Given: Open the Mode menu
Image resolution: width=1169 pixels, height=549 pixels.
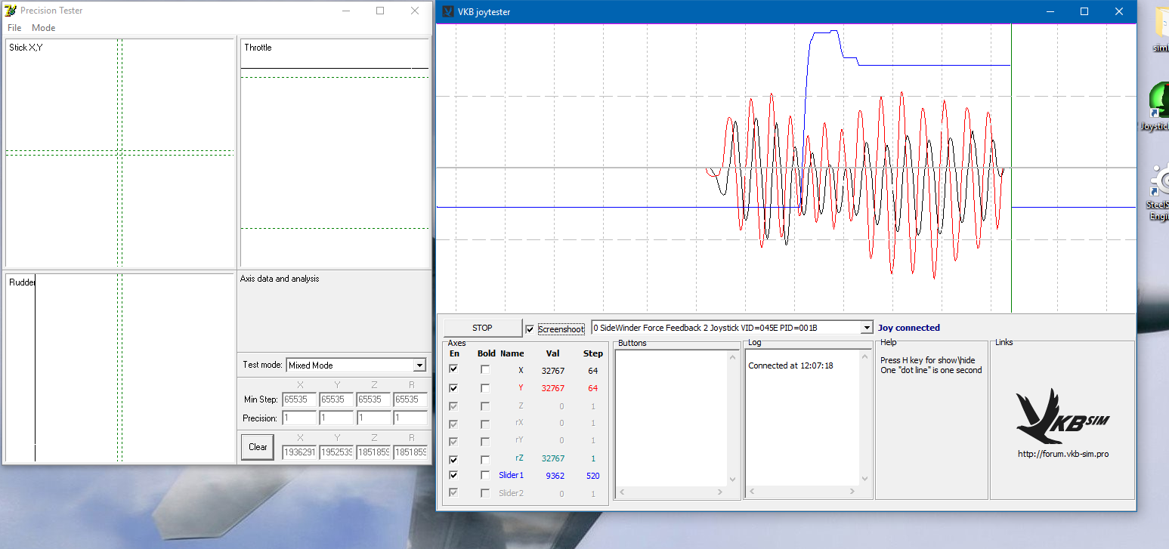Looking at the screenshot, I should click(x=43, y=28).
